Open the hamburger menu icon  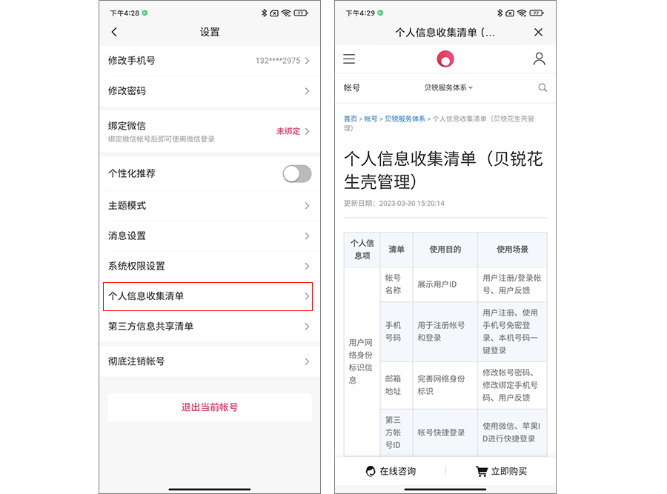click(x=349, y=59)
